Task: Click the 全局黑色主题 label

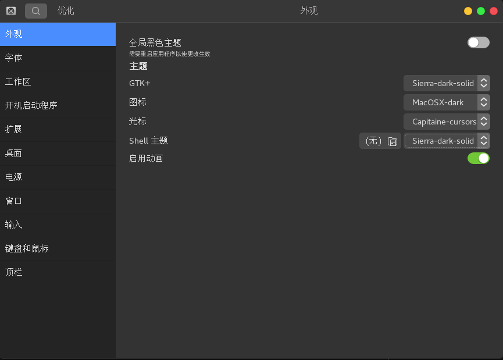Action: click(155, 42)
